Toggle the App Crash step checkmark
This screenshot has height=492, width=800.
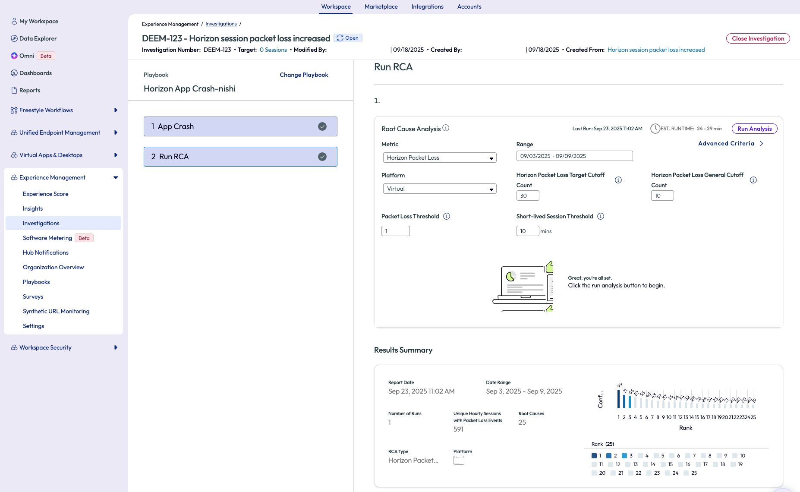click(322, 126)
